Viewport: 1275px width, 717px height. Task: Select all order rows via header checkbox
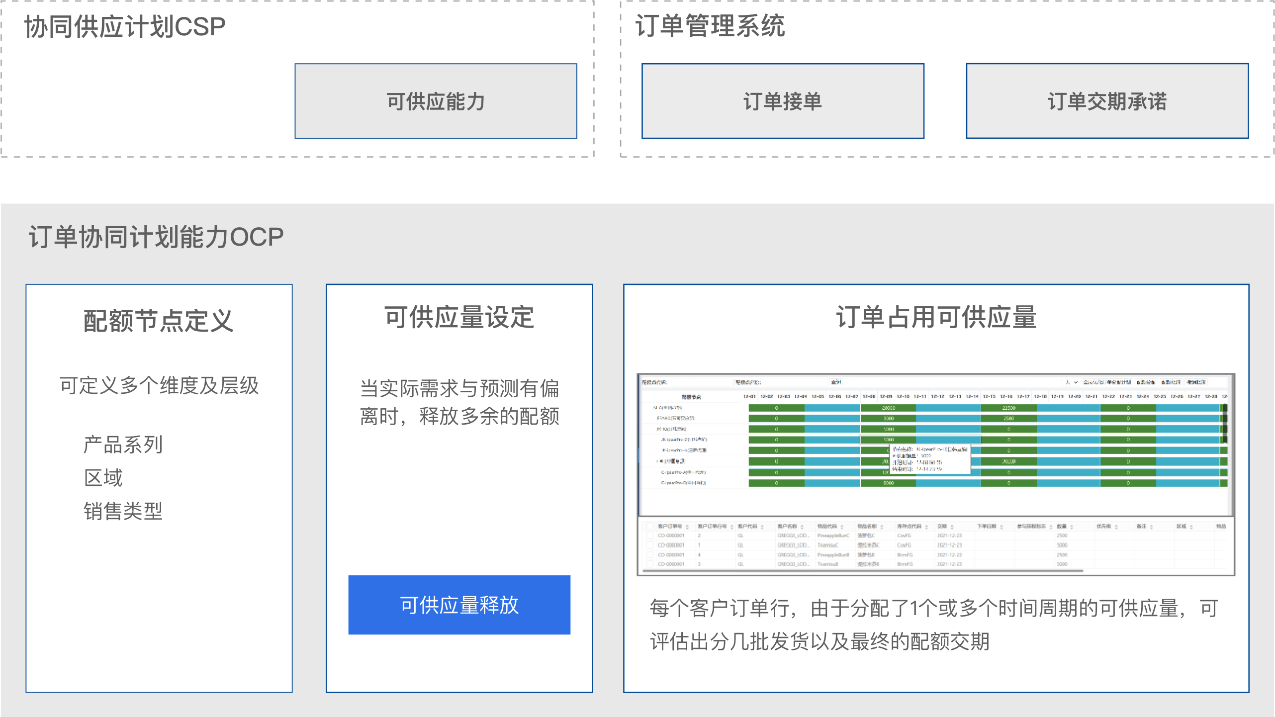(x=649, y=526)
